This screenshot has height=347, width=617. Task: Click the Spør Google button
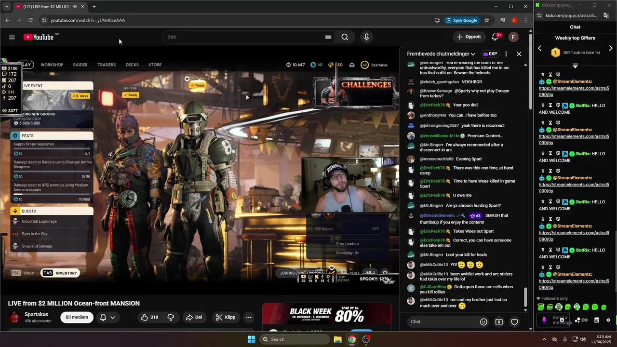tap(462, 20)
